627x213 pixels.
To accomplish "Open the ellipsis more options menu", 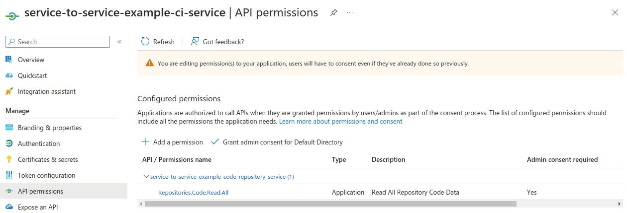I will [x=350, y=13].
